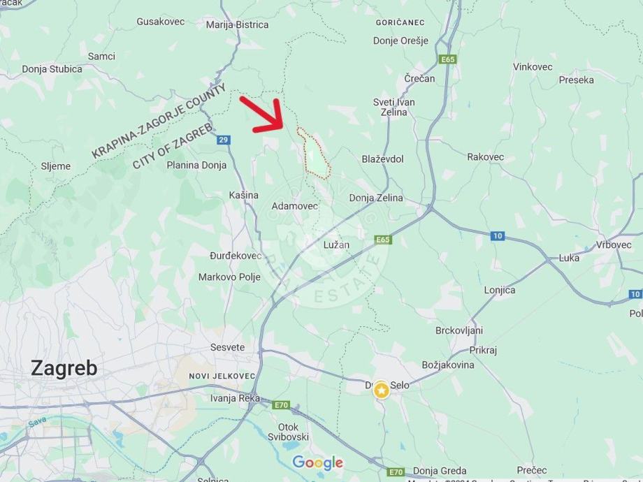Click the E65 shield near Donje Orešje
The image size is (643, 482).
447,59
